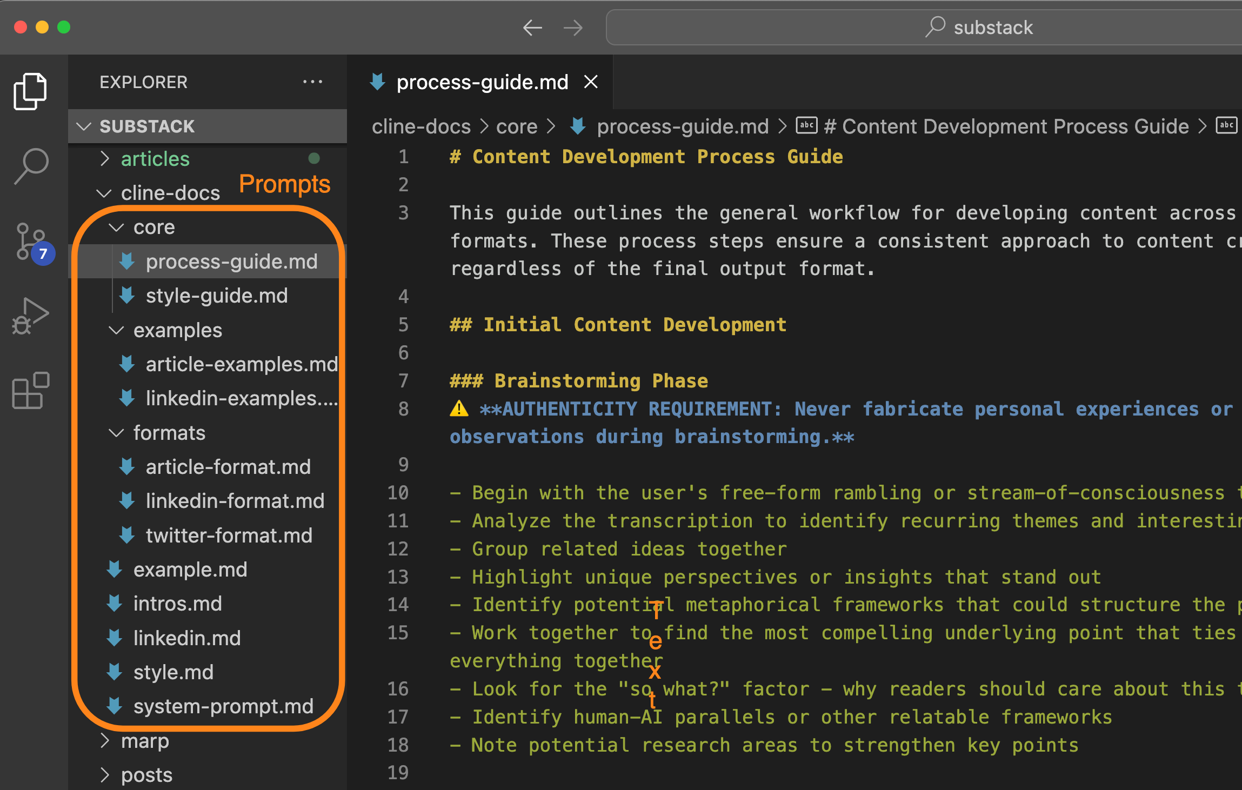The image size is (1242, 790).
Task: Click the Brainstorming Phase heading
Action: point(579,381)
